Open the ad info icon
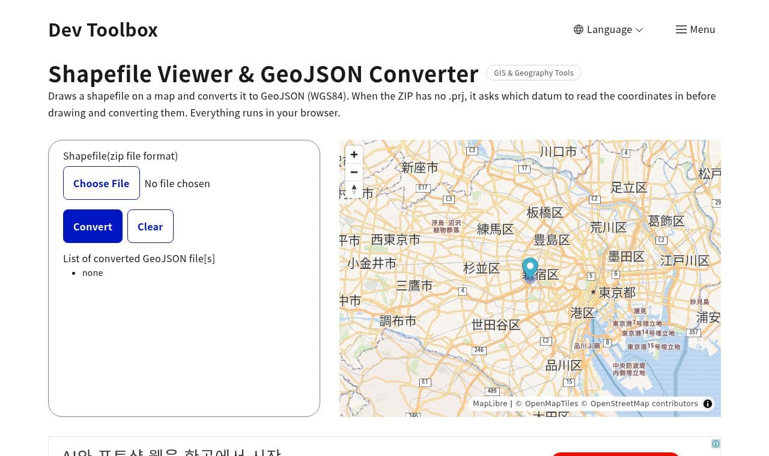 click(x=716, y=444)
